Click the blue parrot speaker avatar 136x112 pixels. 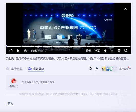pyautogui.click(x=108, y=69)
